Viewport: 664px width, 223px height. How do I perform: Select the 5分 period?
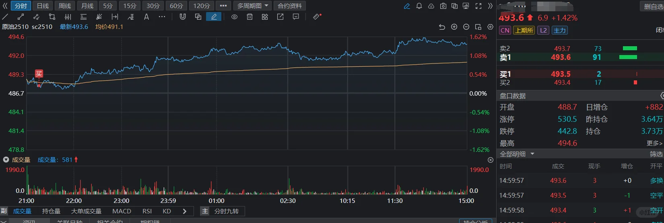(107, 6)
